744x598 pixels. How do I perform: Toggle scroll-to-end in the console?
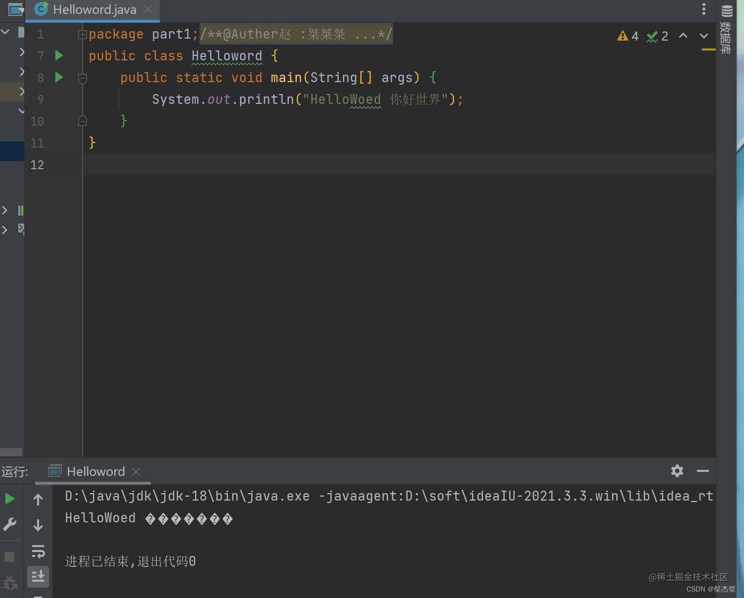coord(38,576)
